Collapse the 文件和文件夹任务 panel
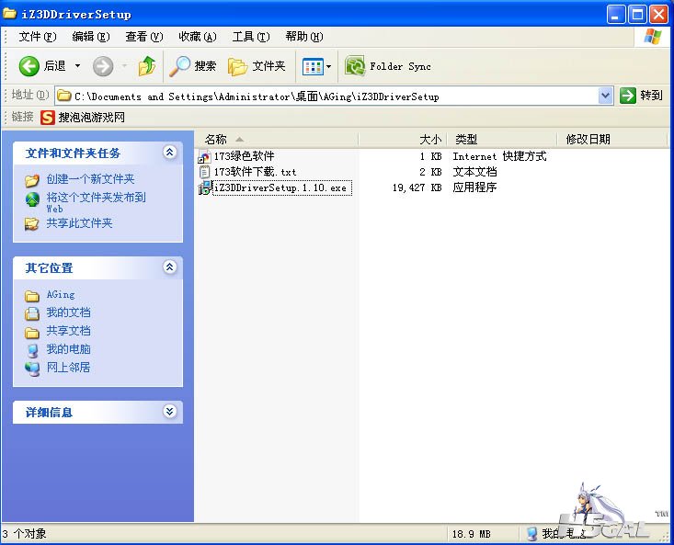This screenshot has height=545, width=674. tap(169, 153)
